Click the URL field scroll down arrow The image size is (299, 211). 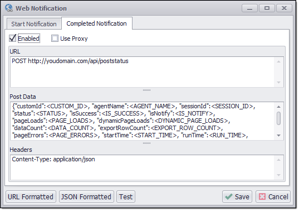point(278,83)
